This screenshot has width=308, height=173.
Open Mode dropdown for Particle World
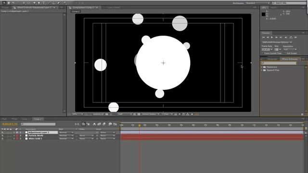(66, 136)
